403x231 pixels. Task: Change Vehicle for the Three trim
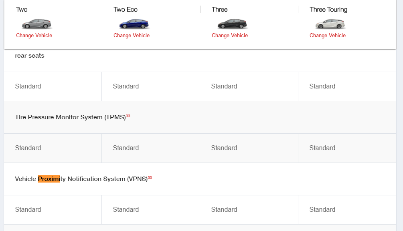(x=230, y=35)
